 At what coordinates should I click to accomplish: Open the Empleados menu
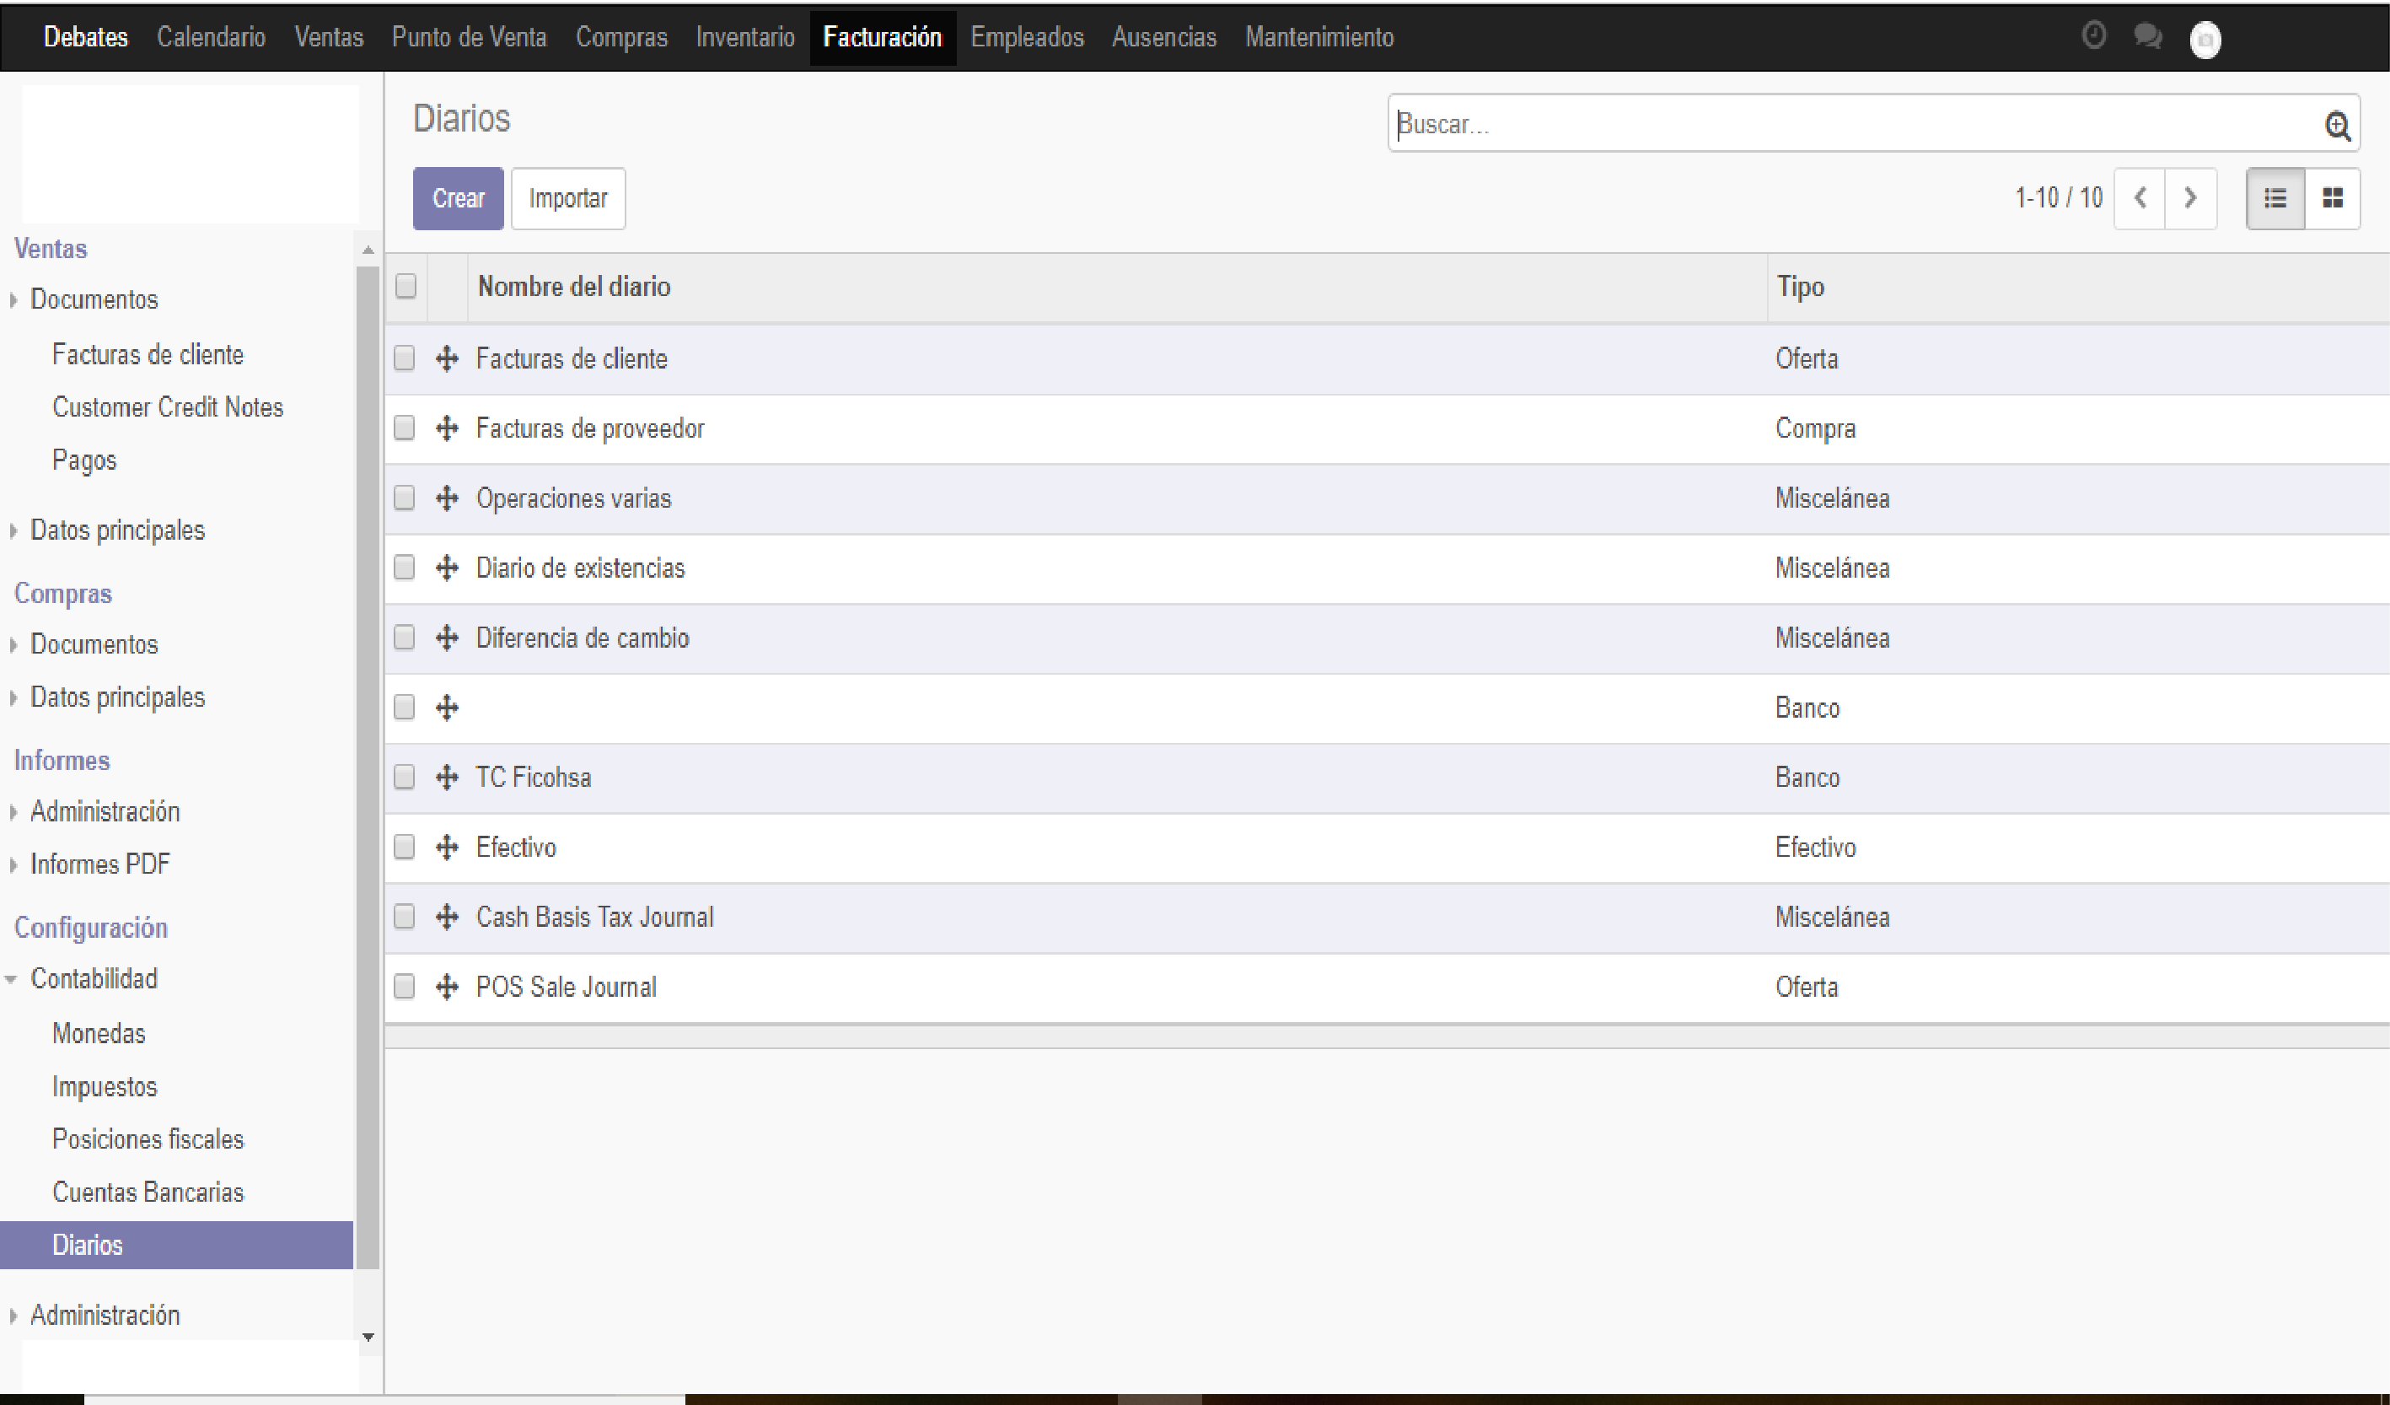click(x=1026, y=37)
